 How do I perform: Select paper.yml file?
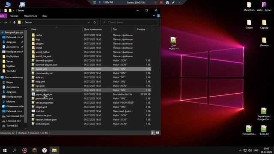[91, 90]
